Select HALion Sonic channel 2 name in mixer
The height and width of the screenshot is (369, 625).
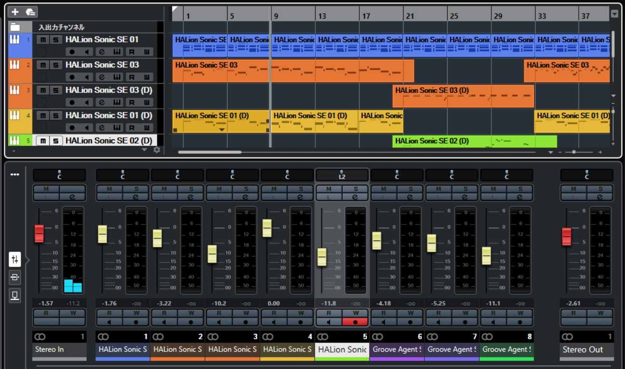coord(177,350)
